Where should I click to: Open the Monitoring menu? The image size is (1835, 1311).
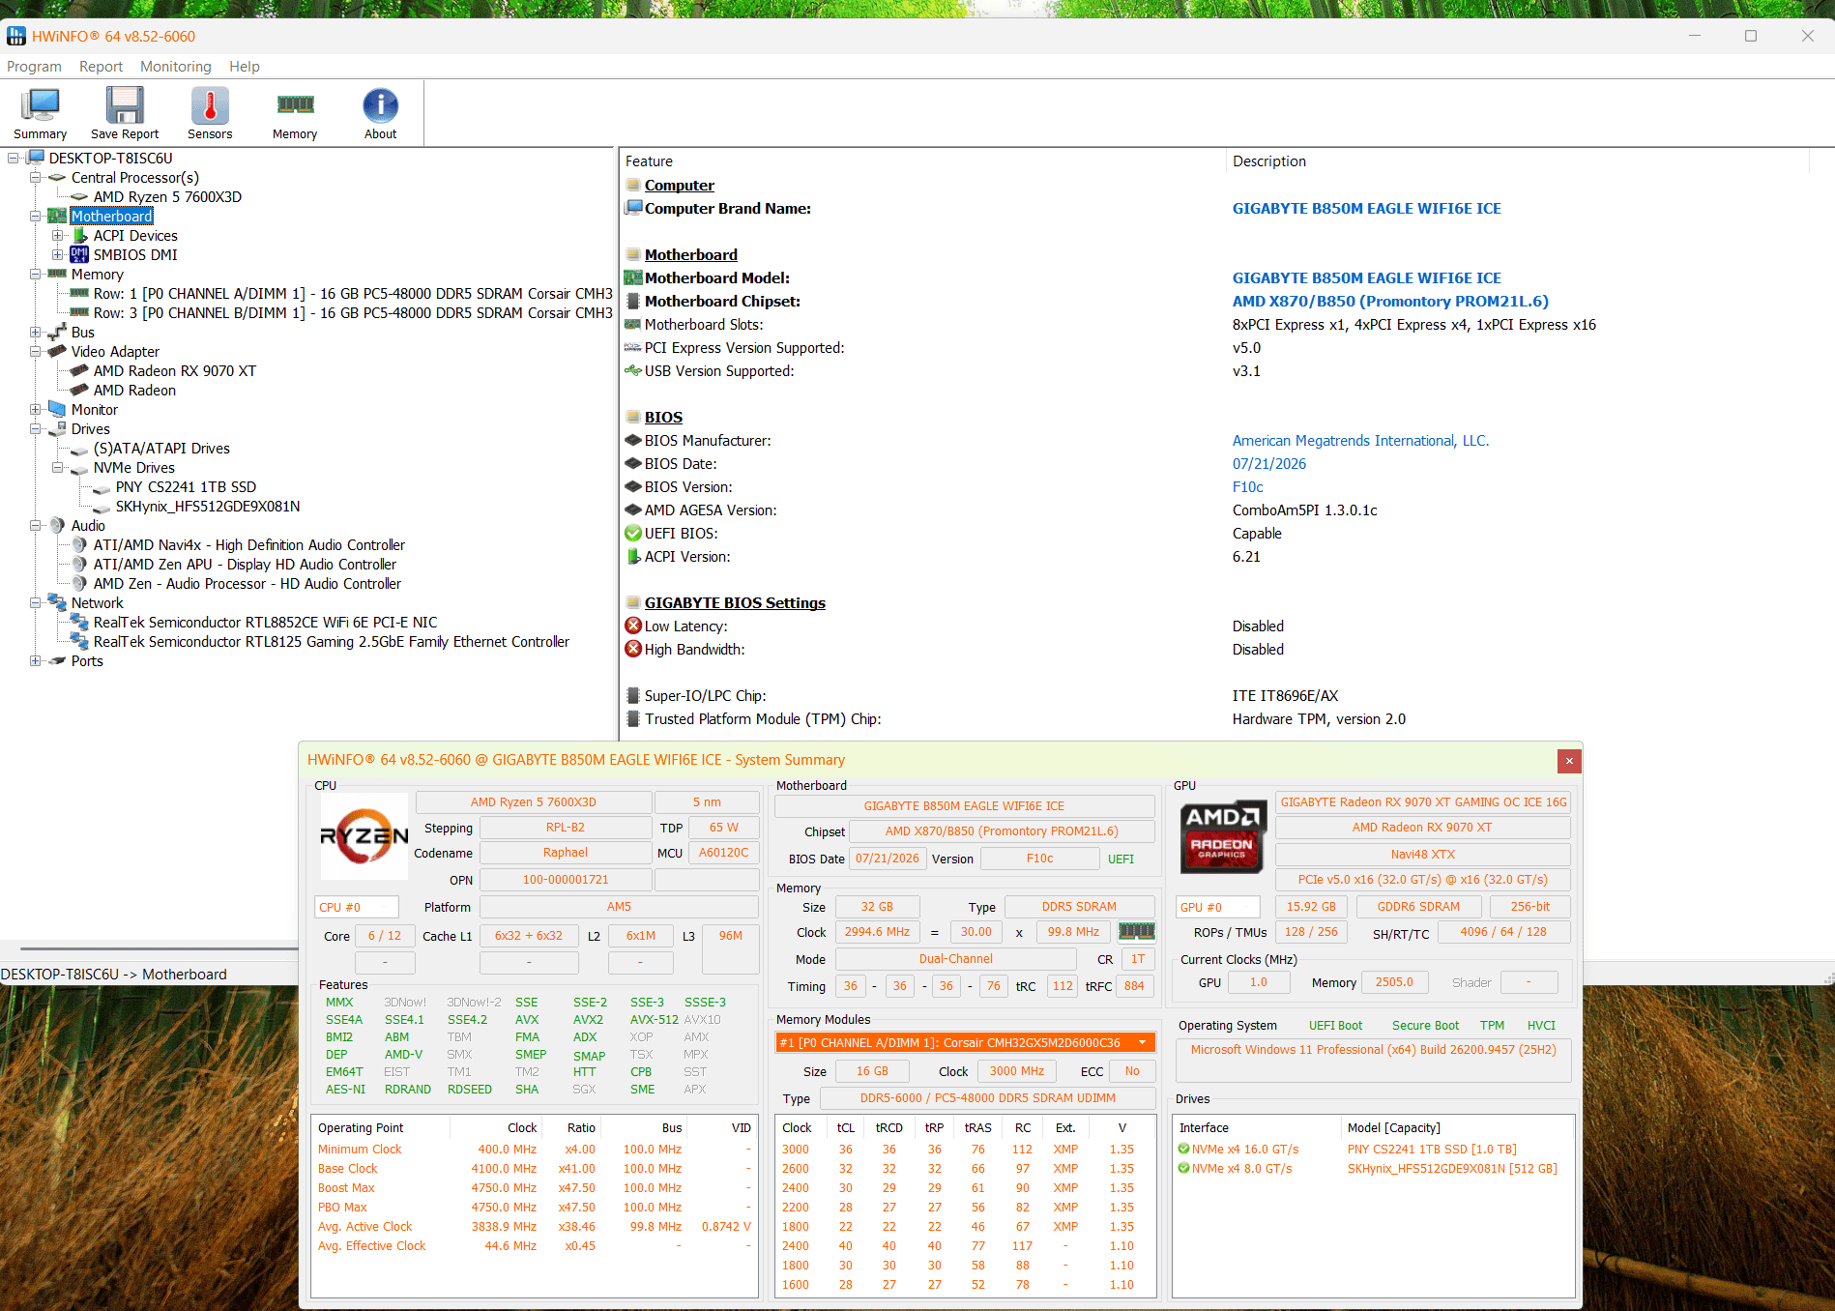176,67
